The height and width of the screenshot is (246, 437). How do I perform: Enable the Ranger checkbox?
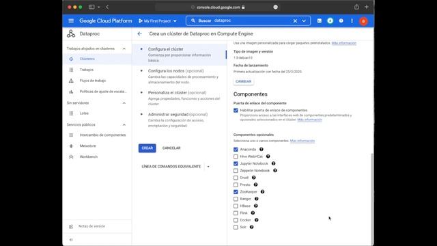236,199
